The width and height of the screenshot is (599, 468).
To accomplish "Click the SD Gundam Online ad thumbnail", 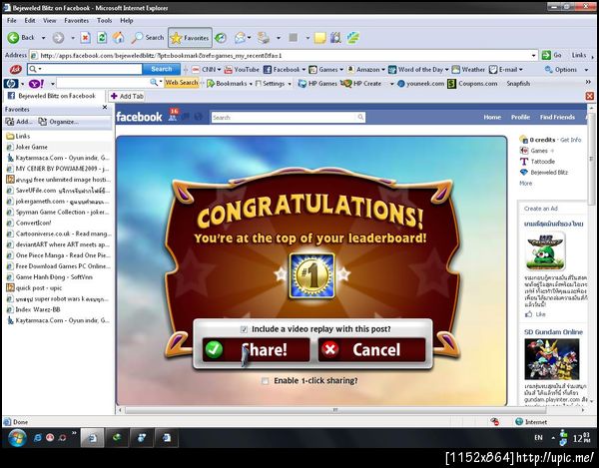I will (x=551, y=359).
